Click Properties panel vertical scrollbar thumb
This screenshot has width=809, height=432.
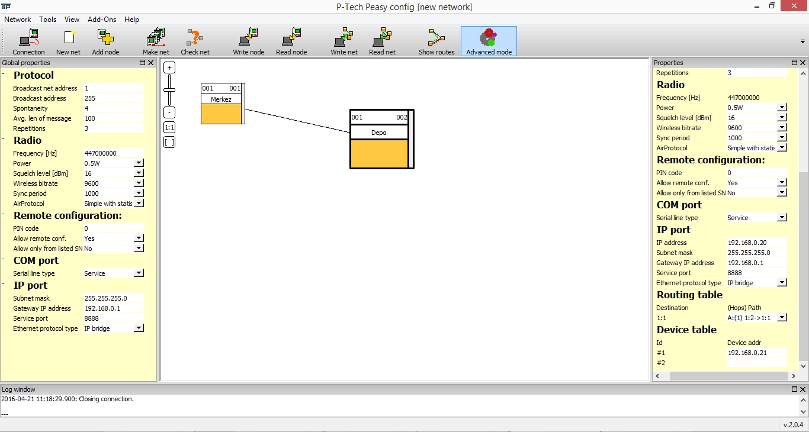(x=803, y=266)
